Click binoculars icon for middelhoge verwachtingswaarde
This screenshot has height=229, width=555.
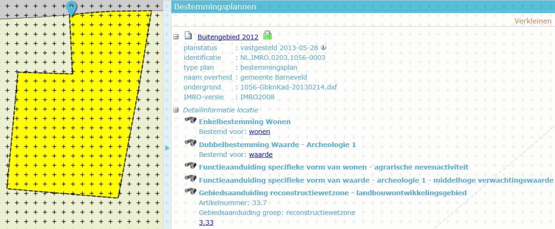191,179
